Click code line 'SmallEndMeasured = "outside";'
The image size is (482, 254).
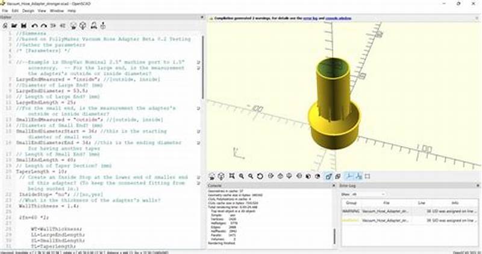[60, 119]
